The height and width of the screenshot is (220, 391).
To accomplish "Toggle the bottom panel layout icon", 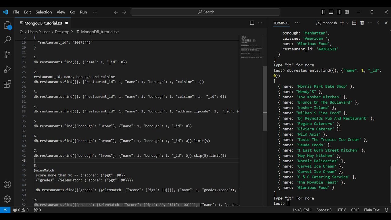I will [x=331, y=12].
